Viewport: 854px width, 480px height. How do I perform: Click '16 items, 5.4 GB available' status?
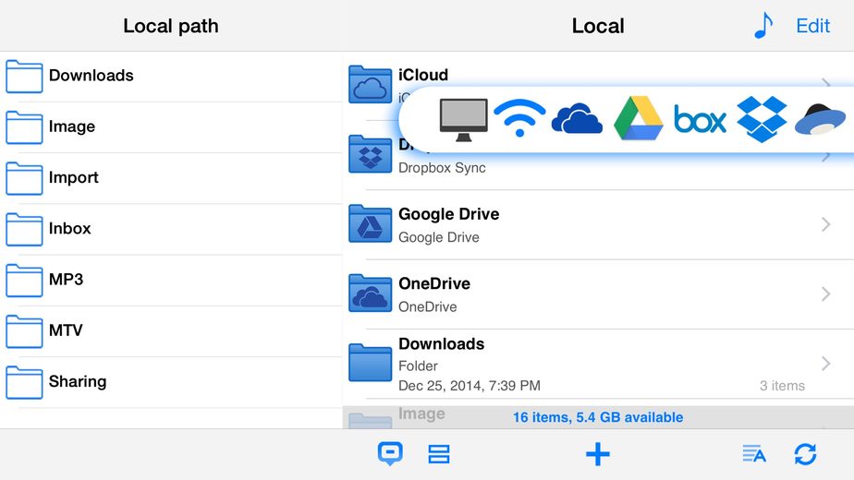tap(597, 417)
